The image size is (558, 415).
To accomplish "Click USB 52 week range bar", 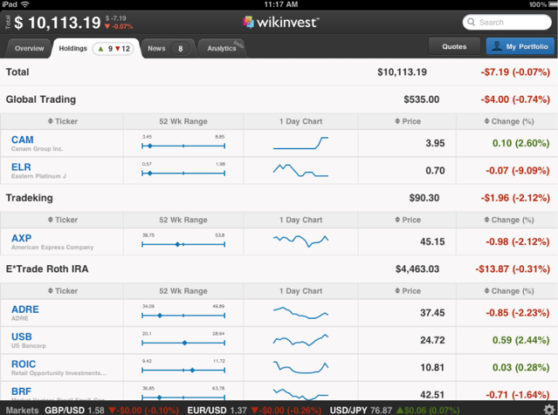I will [x=183, y=343].
